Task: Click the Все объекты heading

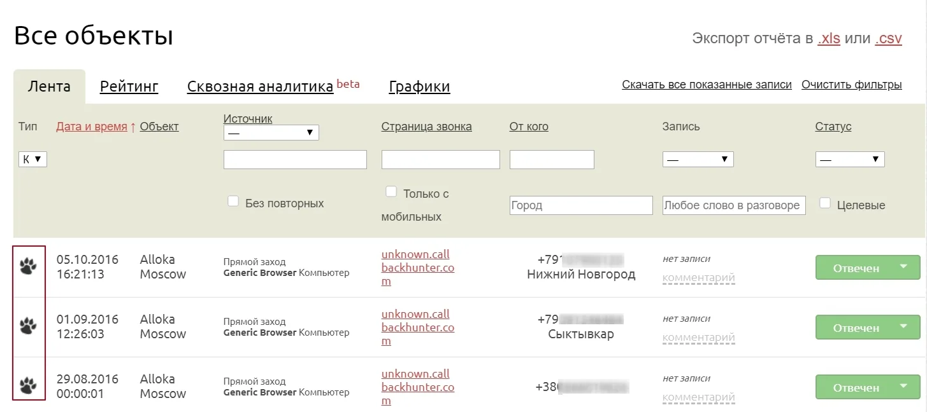Action: tap(94, 36)
